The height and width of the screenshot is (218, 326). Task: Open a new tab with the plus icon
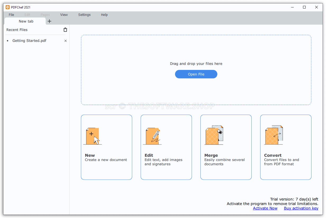tap(49, 21)
